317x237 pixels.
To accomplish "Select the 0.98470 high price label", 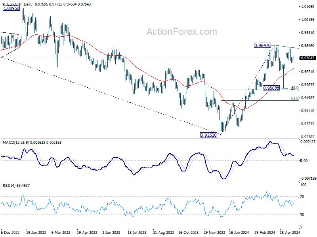I will click(x=262, y=45).
